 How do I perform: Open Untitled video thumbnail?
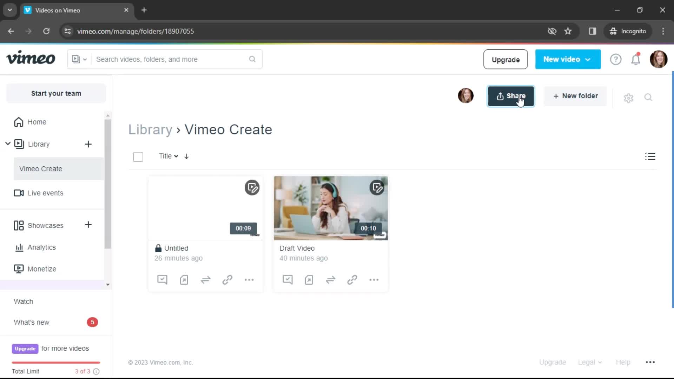206,208
